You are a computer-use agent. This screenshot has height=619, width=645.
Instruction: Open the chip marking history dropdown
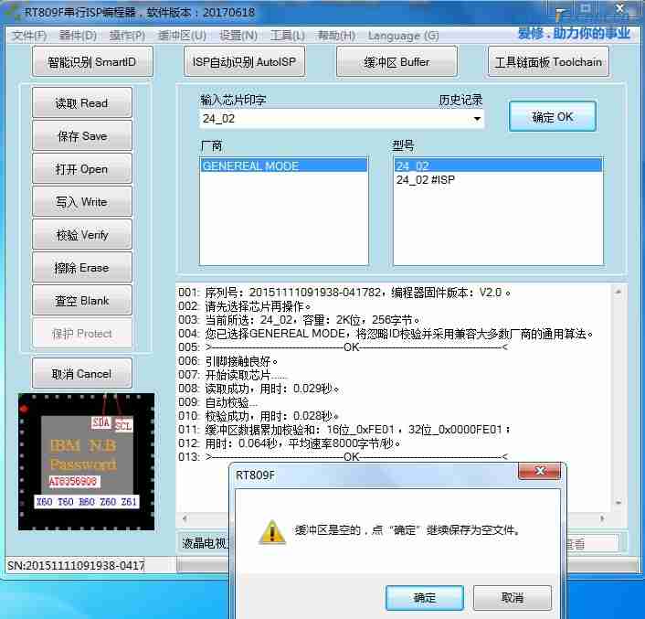tap(476, 119)
